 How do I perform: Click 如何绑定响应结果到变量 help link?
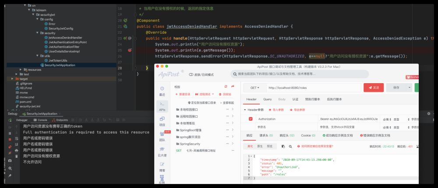pos(315,146)
